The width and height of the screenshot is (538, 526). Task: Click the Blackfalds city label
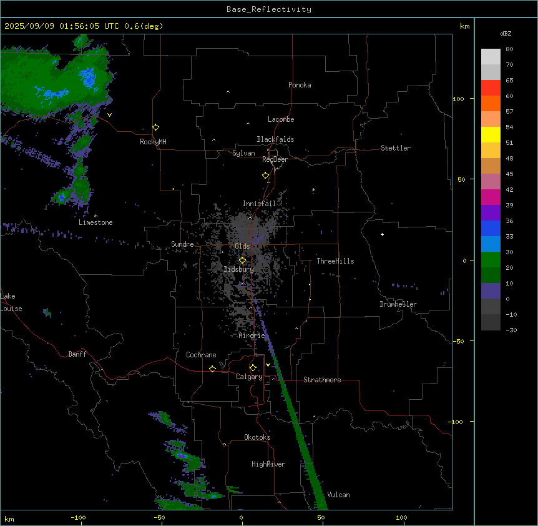click(275, 139)
